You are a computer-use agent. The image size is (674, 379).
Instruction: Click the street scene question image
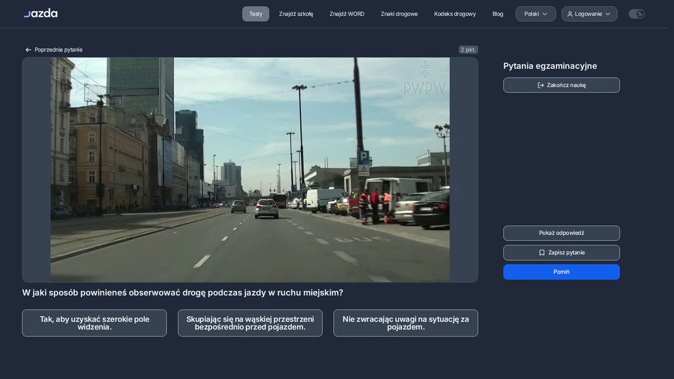250,170
